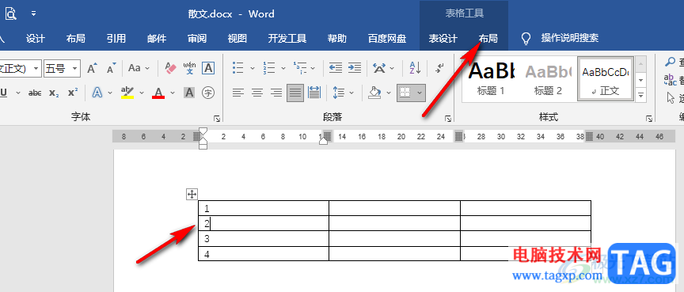Align text right
This screenshot has height=292, width=684.
(276, 93)
